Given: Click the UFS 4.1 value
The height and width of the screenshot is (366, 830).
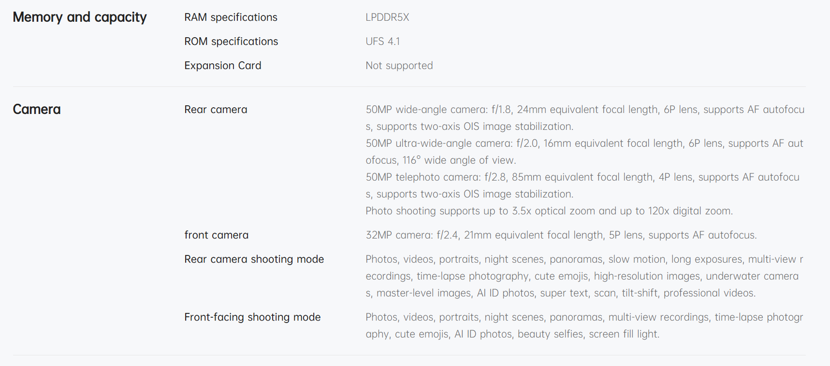Looking at the screenshot, I should point(382,42).
